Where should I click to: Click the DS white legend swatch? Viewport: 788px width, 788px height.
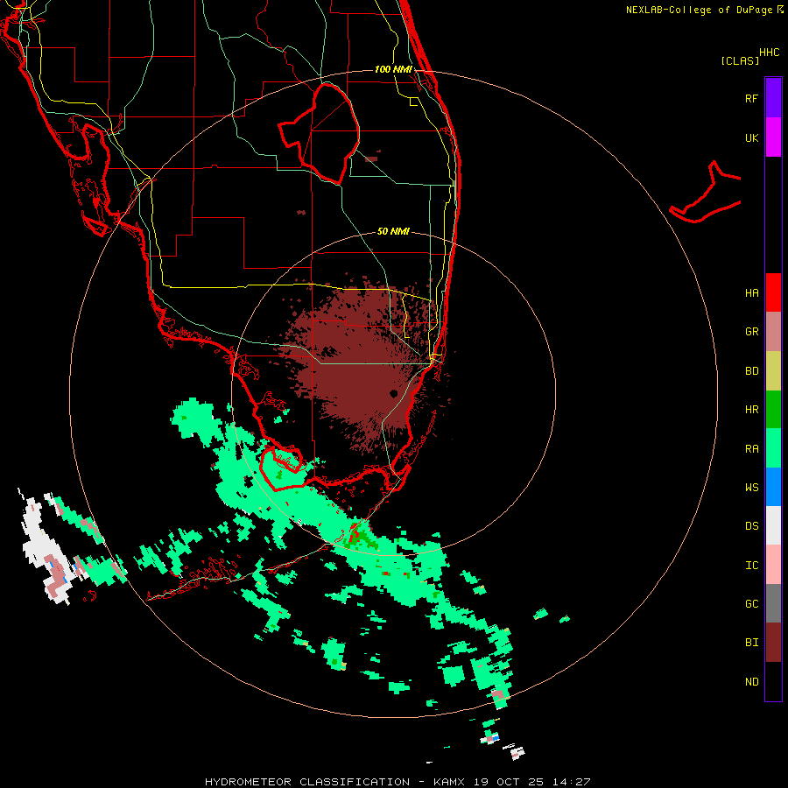tap(773, 525)
